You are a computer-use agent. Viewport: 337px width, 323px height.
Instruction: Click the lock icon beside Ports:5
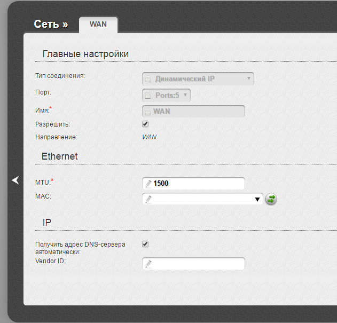pos(148,96)
